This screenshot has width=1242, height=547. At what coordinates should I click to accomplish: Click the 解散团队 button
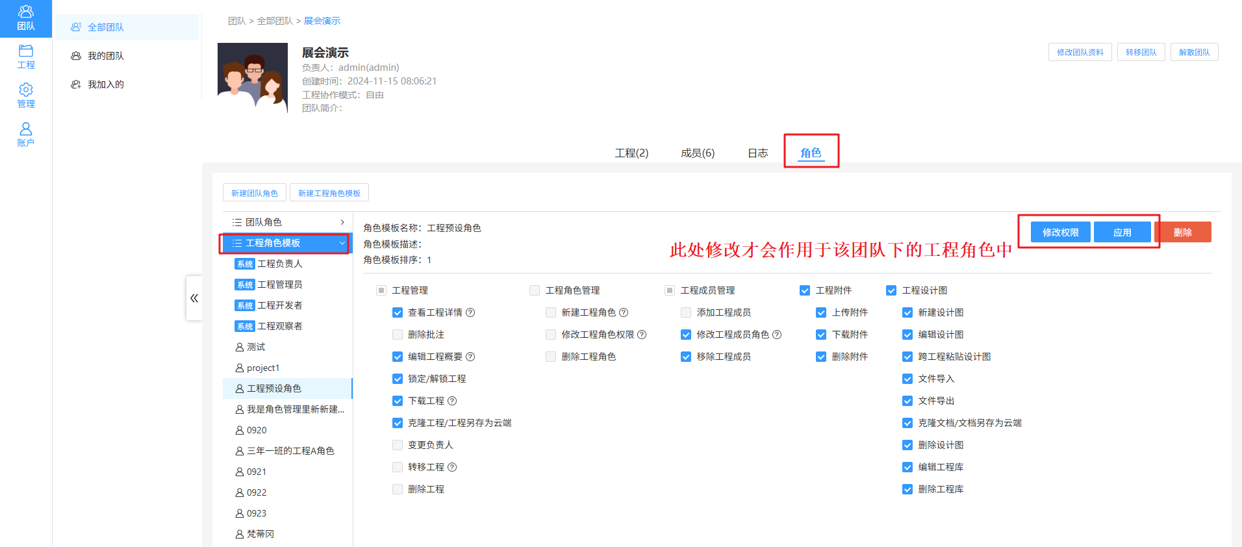point(1195,52)
